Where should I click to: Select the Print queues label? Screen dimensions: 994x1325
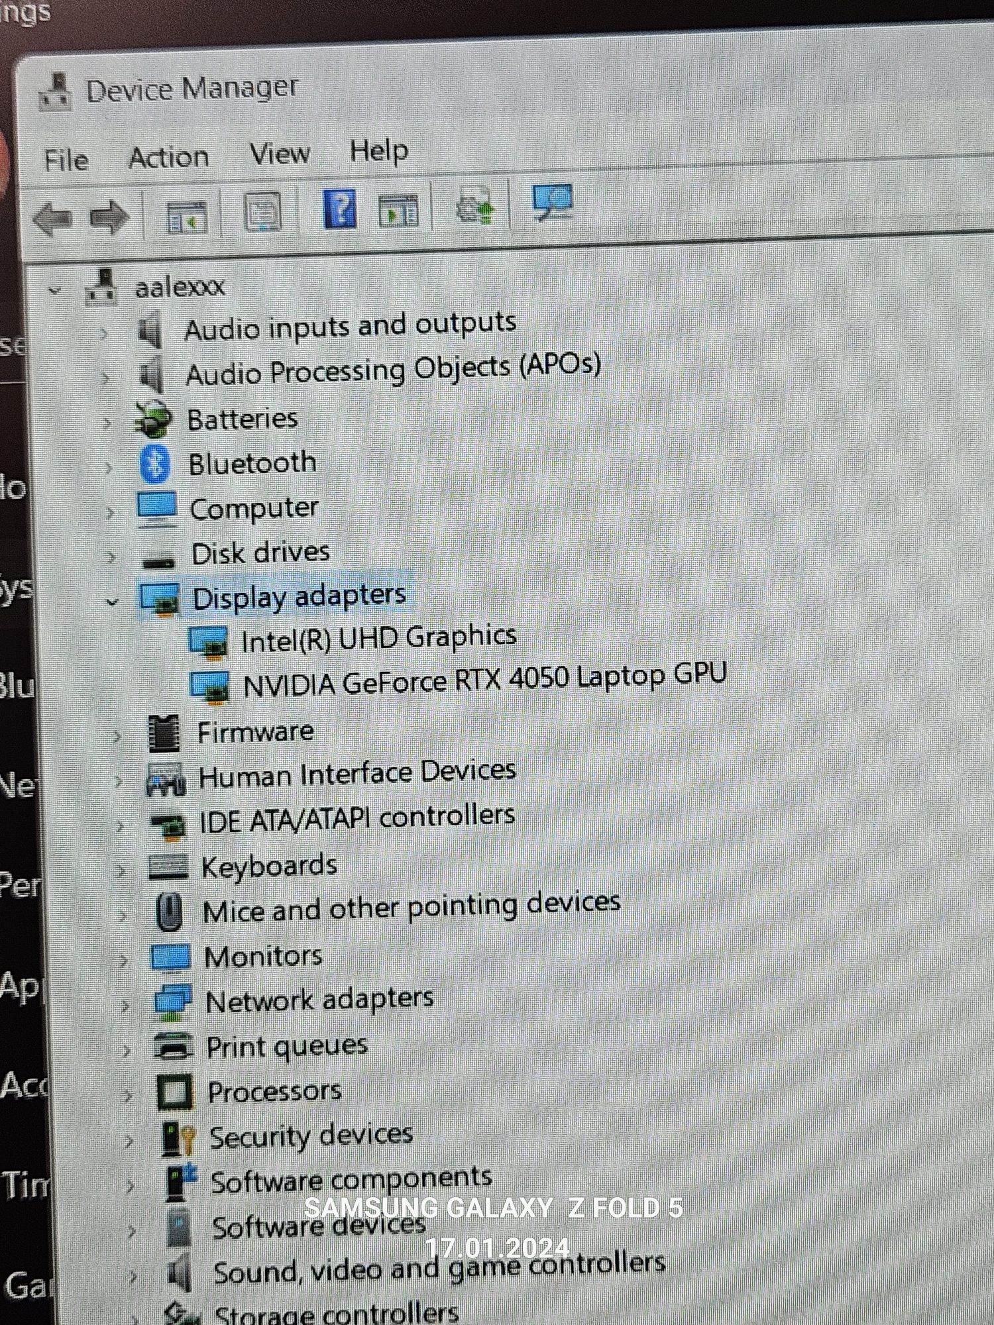[x=287, y=1047]
